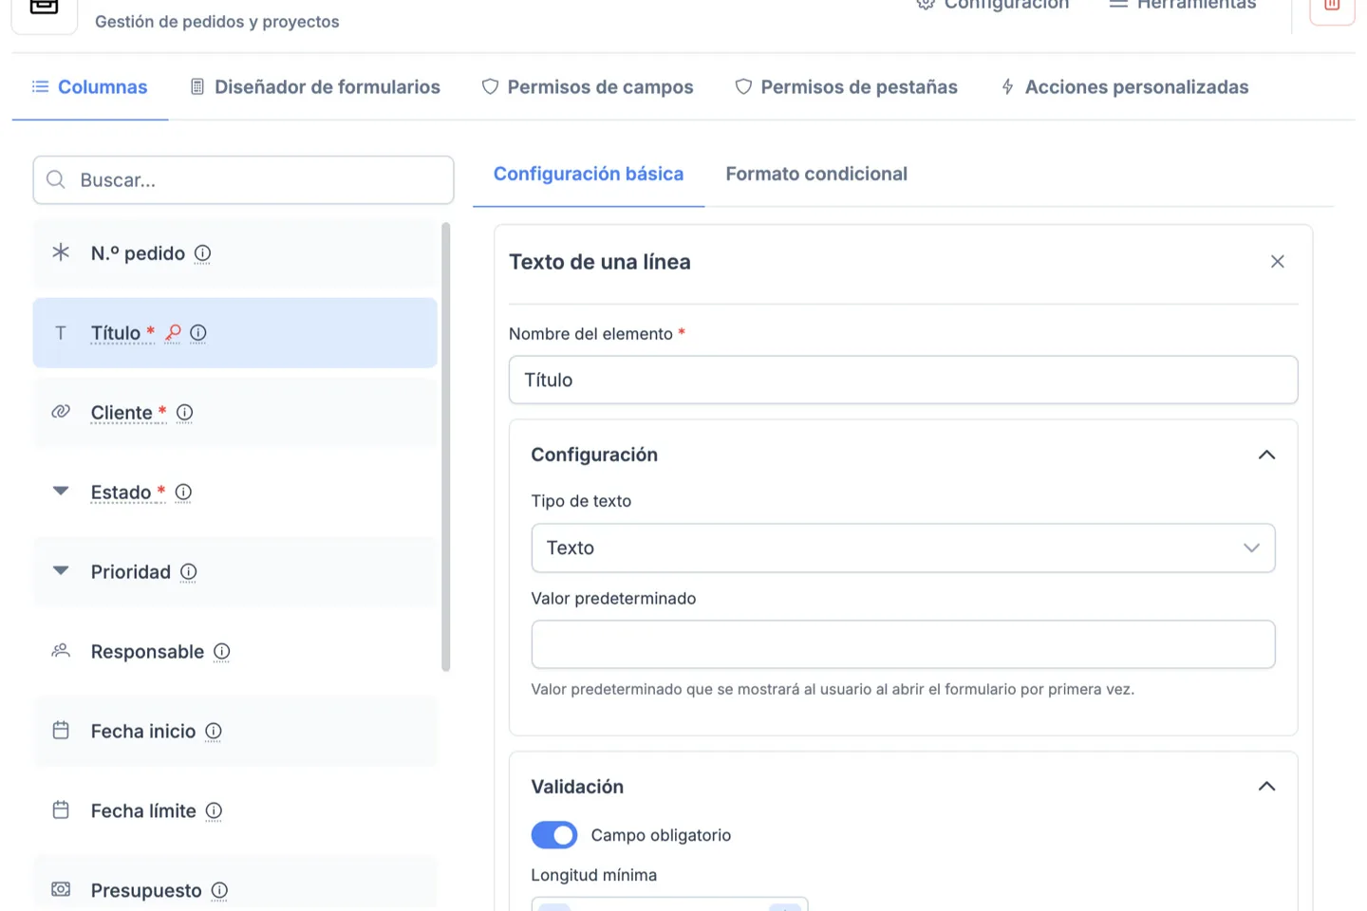Click the people icon next to Responsable

pos(60,650)
